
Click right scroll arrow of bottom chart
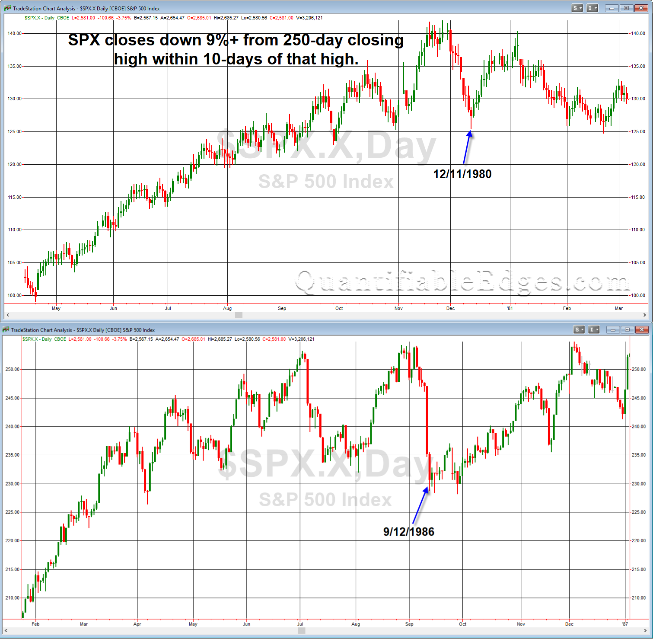(645, 631)
